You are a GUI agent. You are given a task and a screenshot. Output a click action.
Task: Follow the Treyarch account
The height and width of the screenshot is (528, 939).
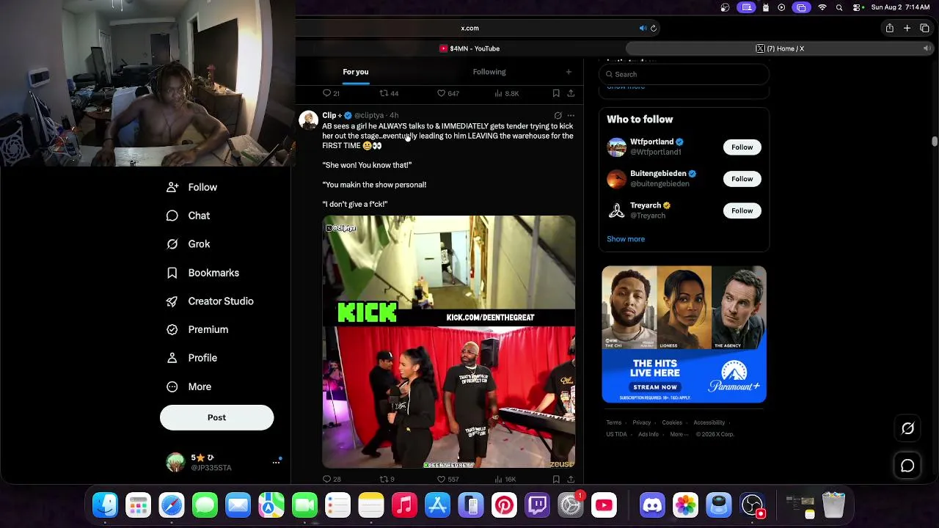tap(742, 211)
